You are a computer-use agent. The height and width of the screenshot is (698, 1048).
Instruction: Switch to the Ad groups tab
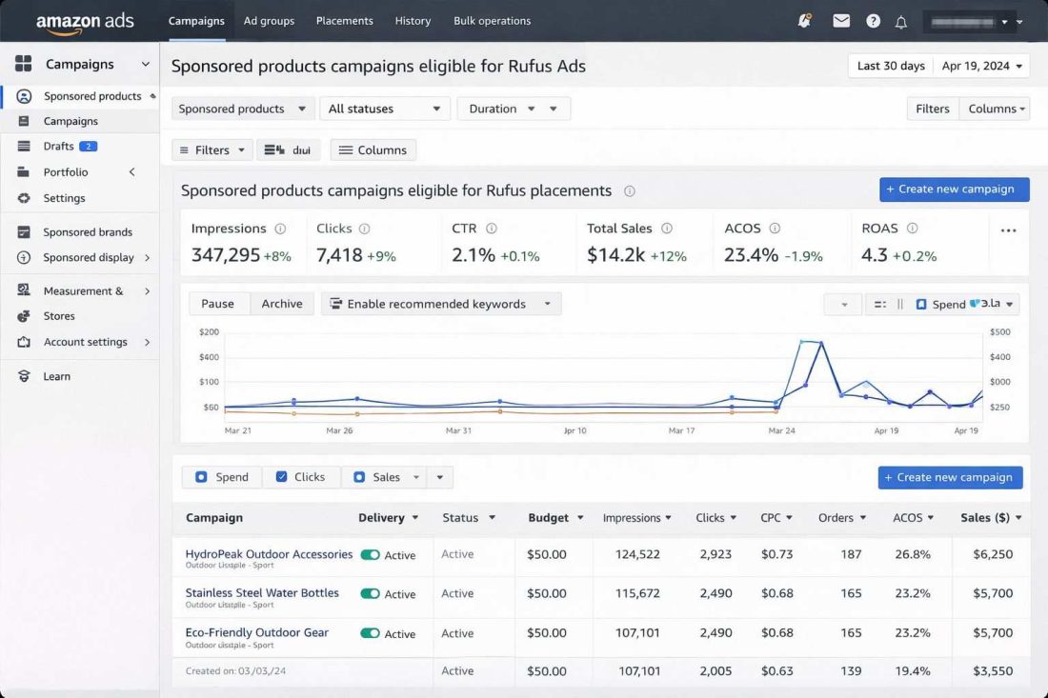(269, 21)
